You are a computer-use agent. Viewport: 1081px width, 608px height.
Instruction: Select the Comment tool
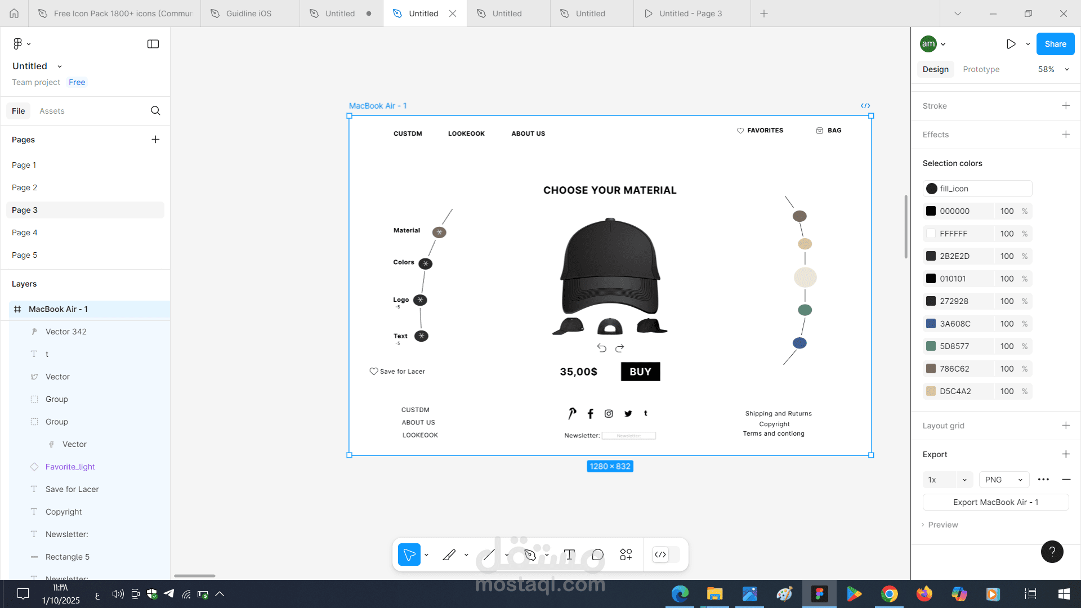598,555
